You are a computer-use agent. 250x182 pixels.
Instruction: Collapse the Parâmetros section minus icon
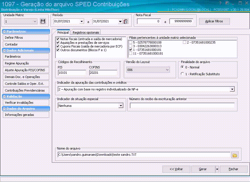click(5, 31)
